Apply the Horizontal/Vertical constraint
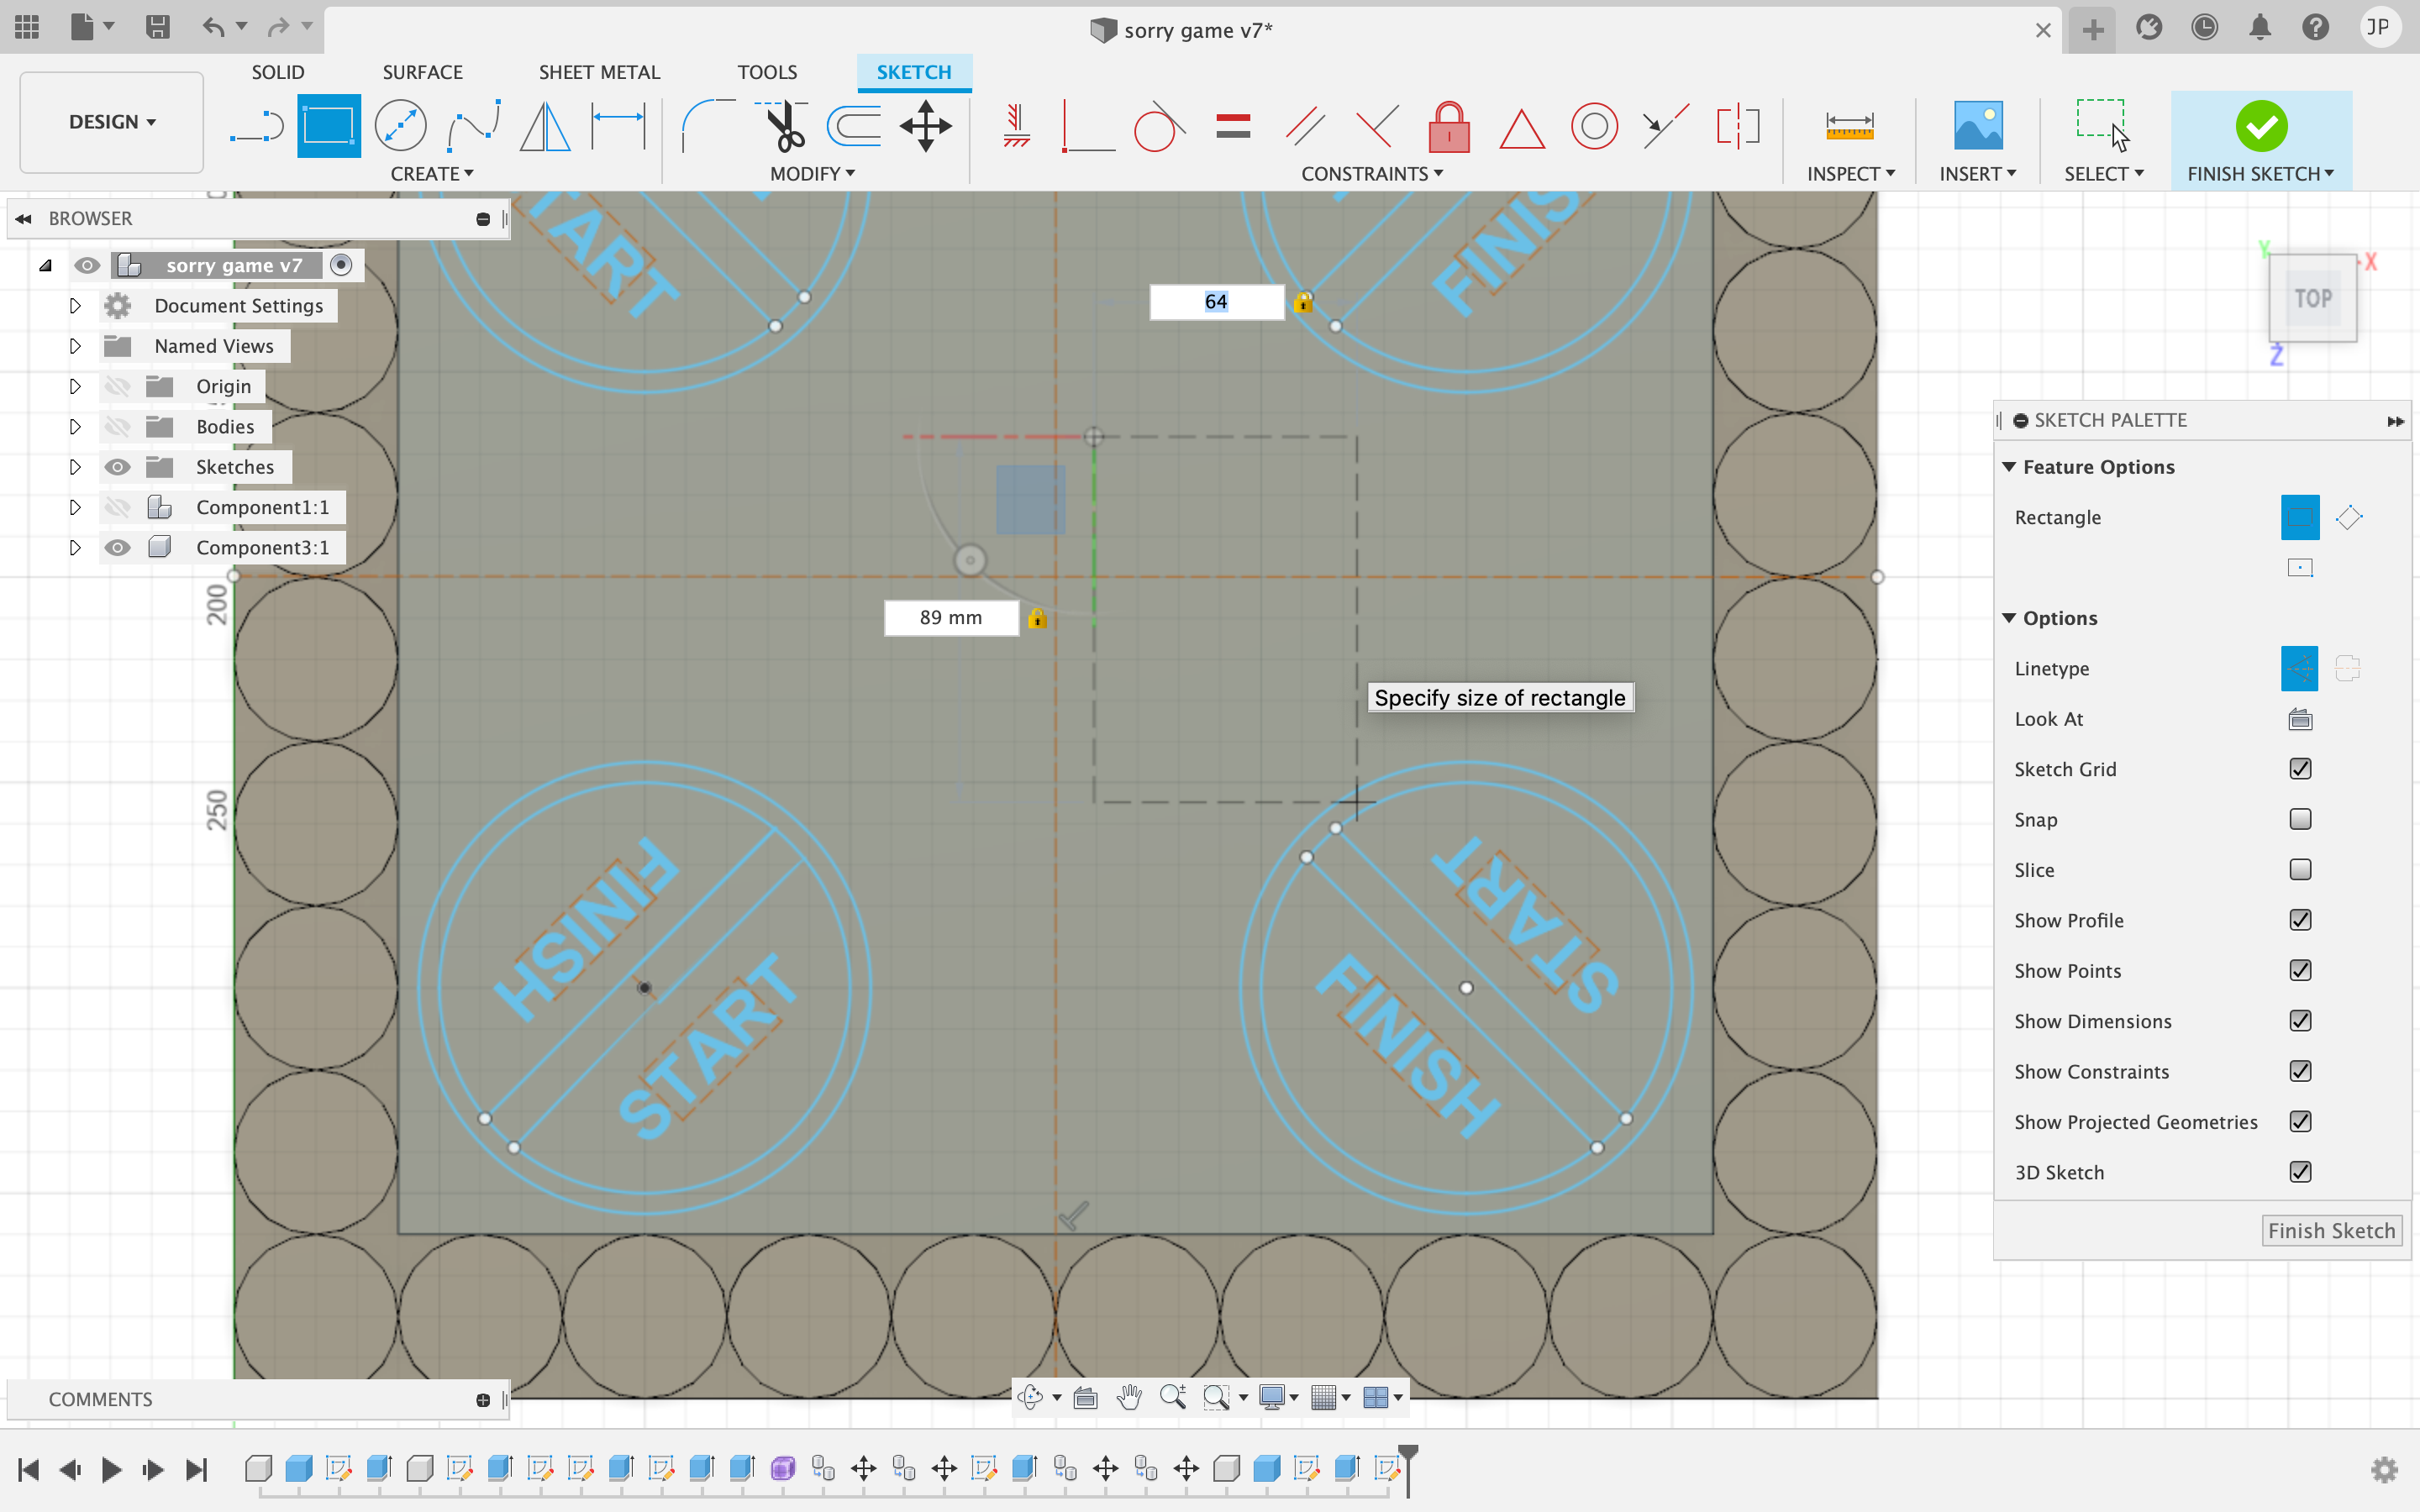2420x1512 pixels. (x=1016, y=127)
